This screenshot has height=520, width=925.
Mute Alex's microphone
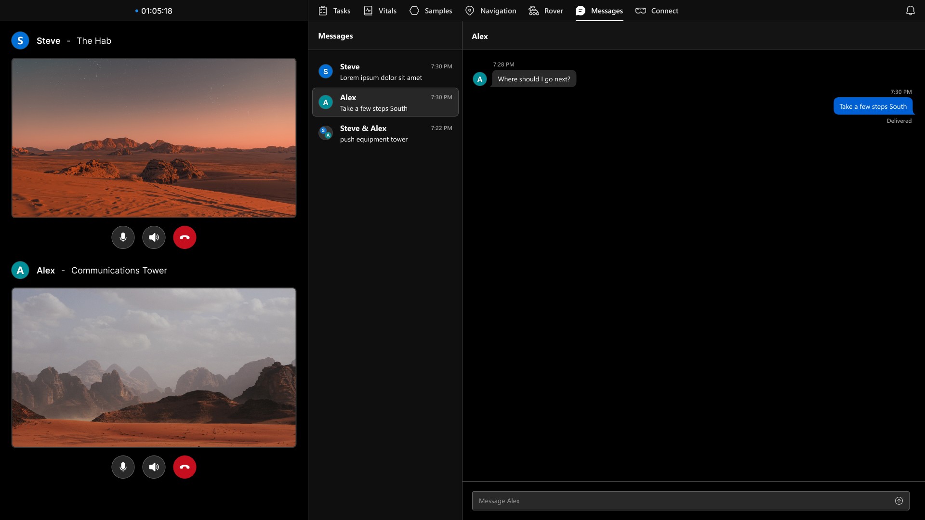(x=123, y=467)
